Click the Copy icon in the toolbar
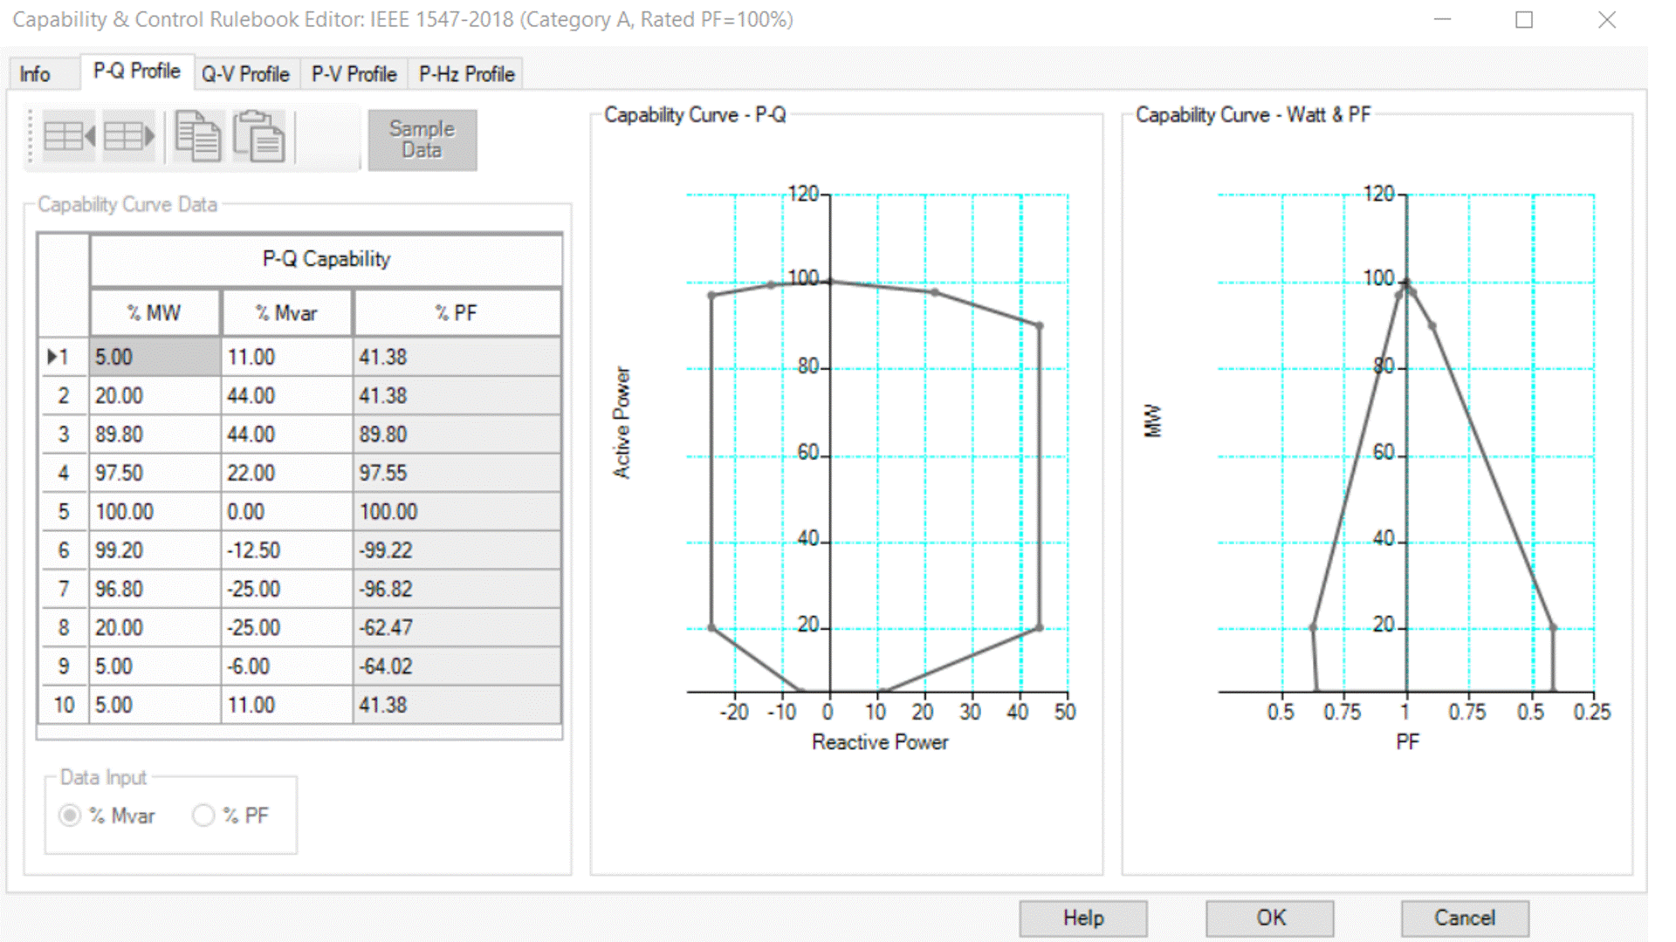The height and width of the screenshot is (942, 1676). click(197, 137)
